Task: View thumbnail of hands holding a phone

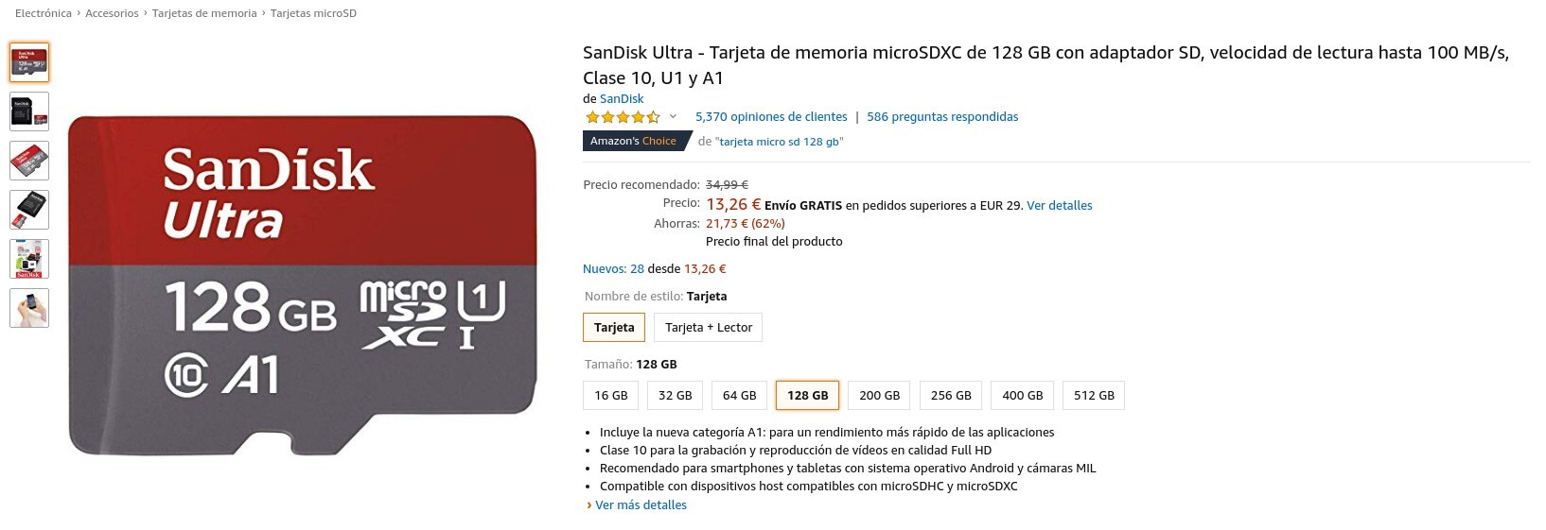Action: click(x=29, y=308)
